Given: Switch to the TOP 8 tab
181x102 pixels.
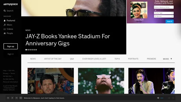Looking at the screenshot, I should (117, 59).
